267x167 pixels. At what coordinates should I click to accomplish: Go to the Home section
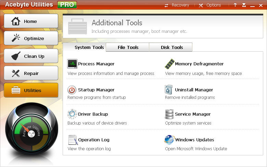pyautogui.click(x=31, y=21)
